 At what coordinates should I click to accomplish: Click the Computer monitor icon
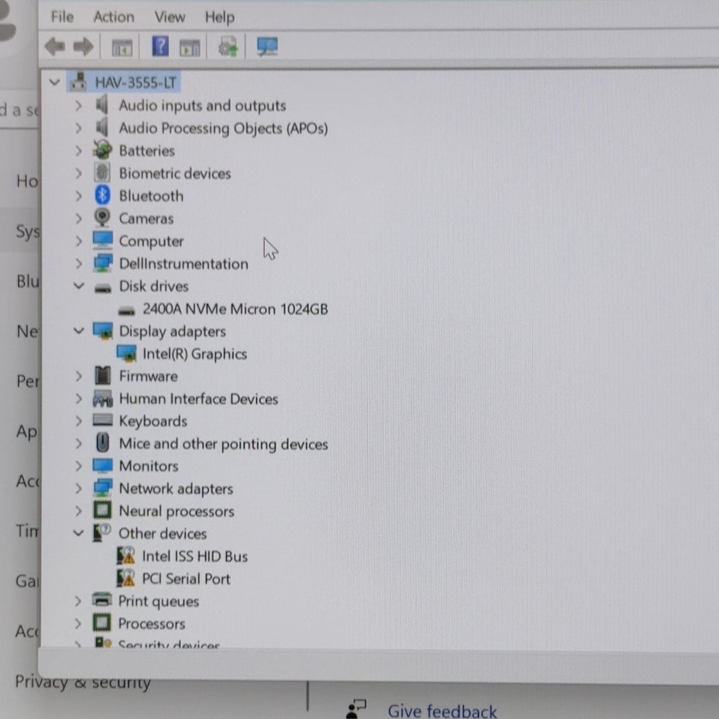click(102, 240)
